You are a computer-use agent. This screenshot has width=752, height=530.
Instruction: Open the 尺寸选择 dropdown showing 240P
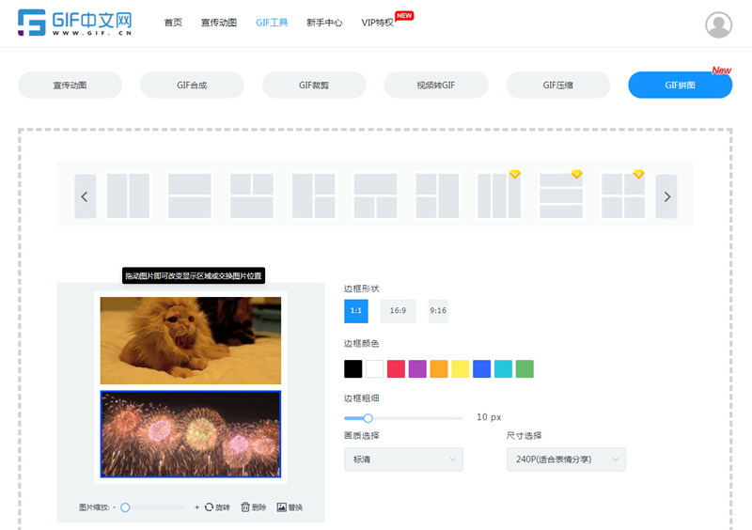coord(566,459)
